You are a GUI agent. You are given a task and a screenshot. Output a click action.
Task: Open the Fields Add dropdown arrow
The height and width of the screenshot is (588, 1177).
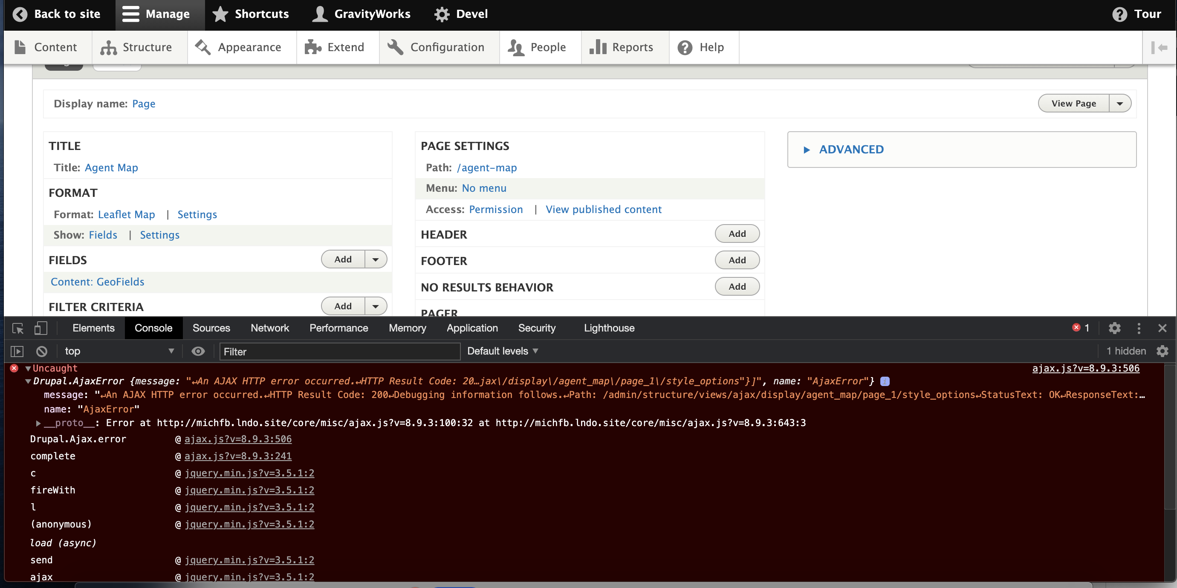pyautogui.click(x=376, y=259)
